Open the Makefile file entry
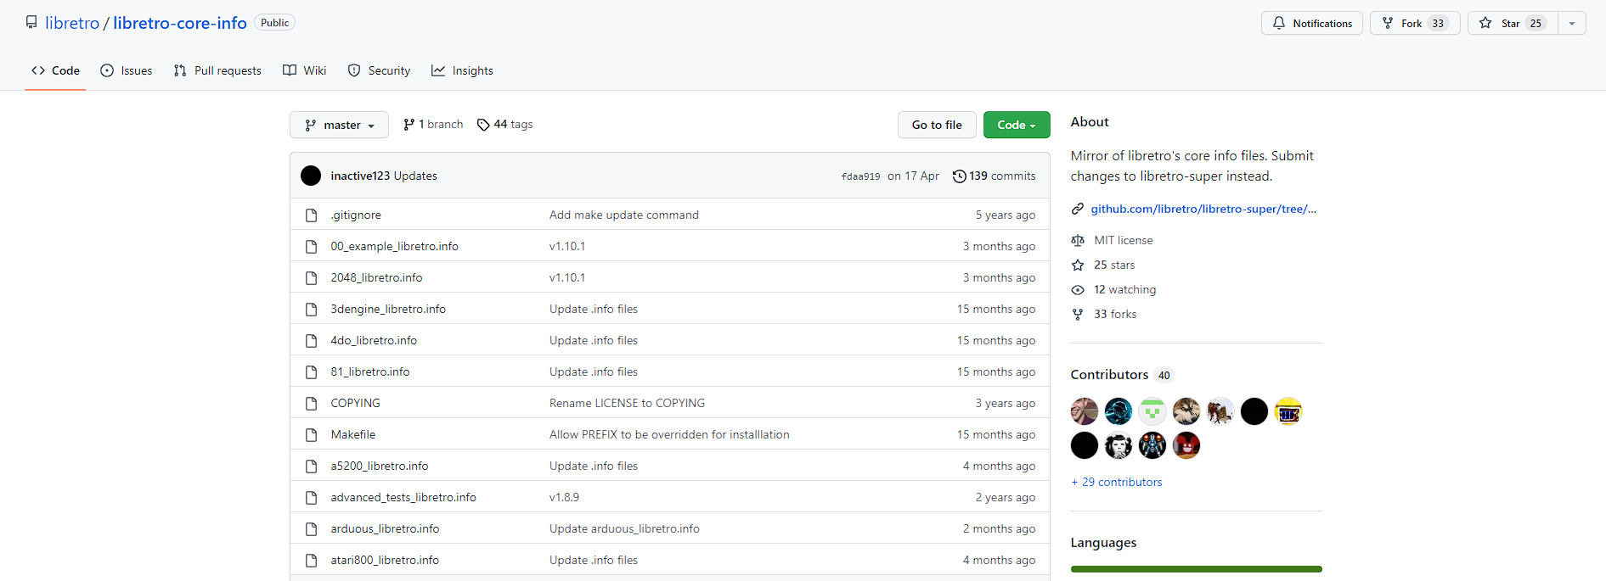Screen dimensions: 1606x581 pos(353,434)
